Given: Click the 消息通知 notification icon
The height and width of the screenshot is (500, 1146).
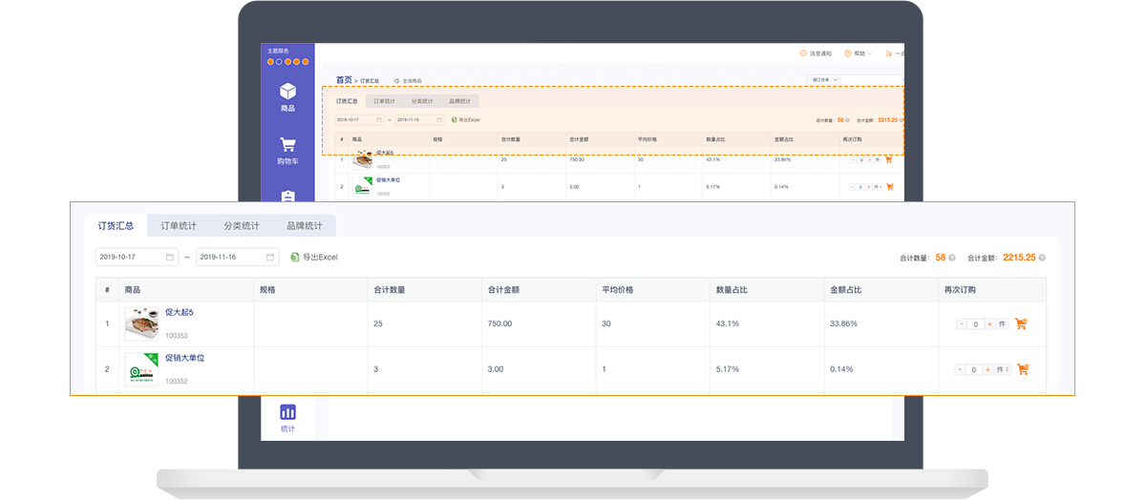Looking at the screenshot, I should pos(803,53).
